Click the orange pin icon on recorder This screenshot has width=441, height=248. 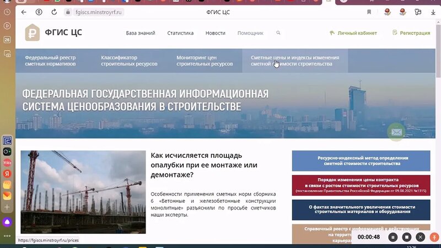(434, 238)
